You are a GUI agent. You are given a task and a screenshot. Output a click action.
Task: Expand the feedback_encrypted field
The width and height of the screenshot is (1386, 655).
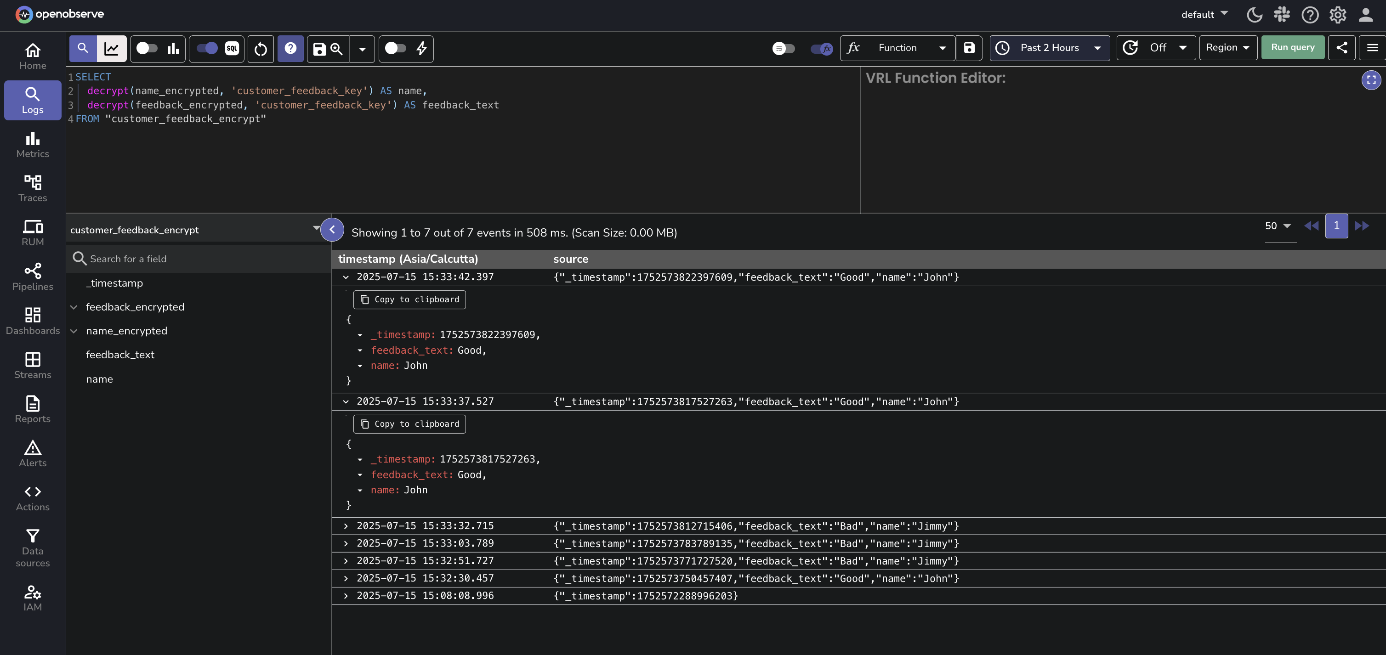(74, 306)
